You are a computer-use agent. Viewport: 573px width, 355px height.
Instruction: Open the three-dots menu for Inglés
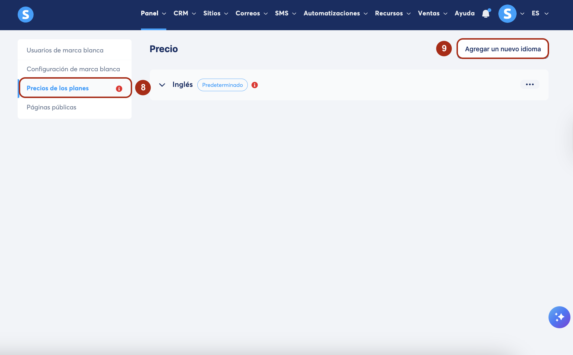pos(529,85)
